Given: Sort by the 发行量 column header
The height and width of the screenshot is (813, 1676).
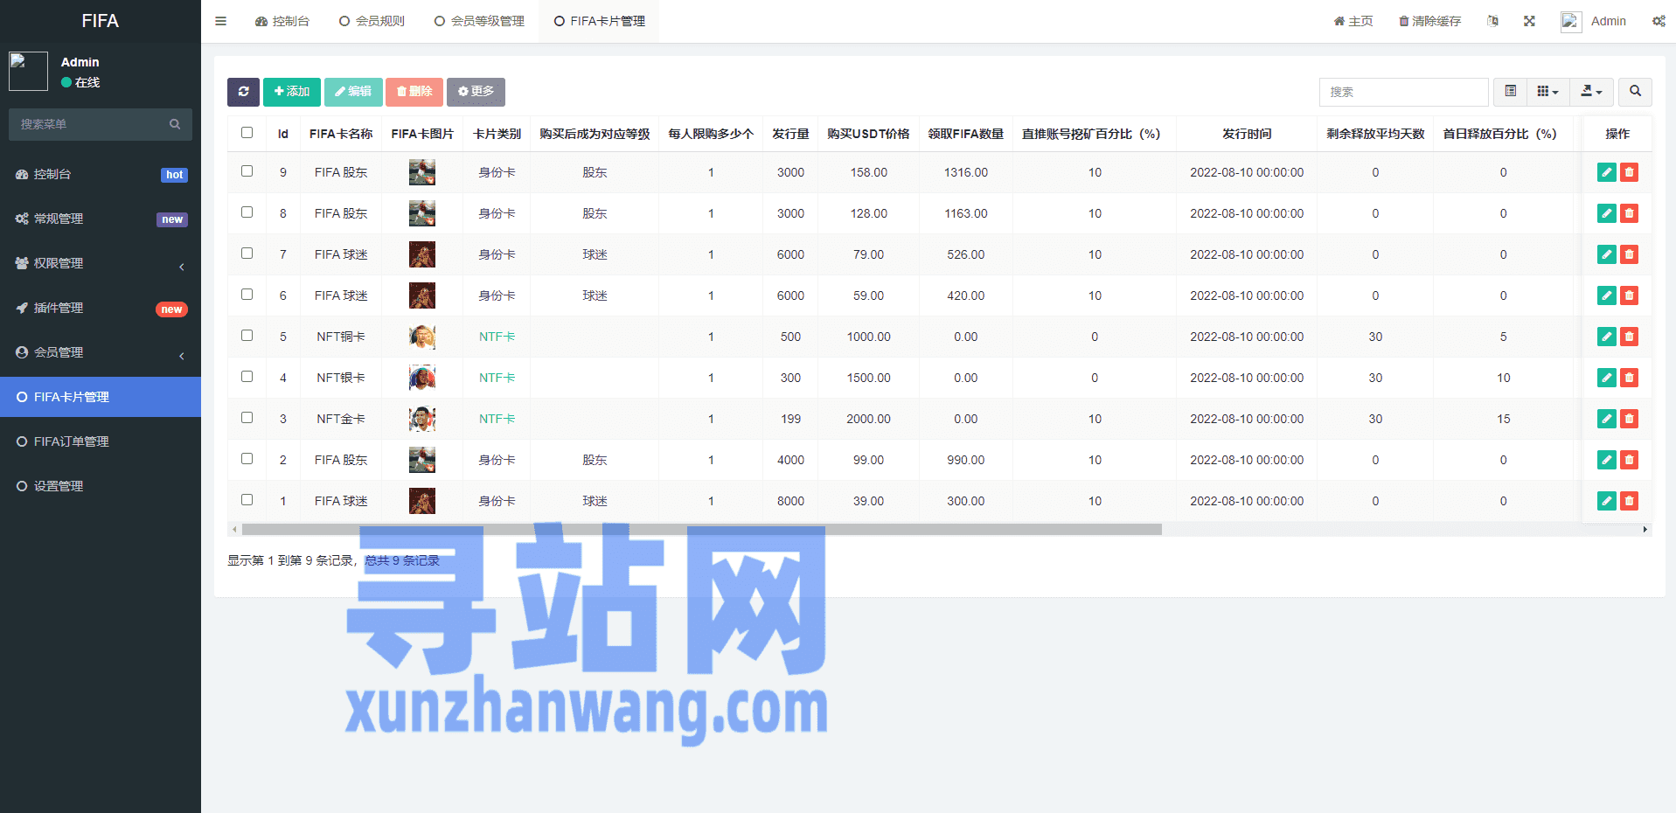Looking at the screenshot, I should 790,134.
